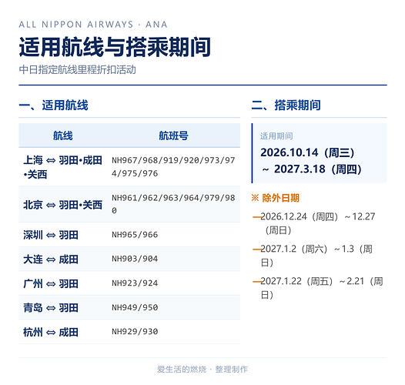Screen dimensions: 405x385
Task: Select excluded period 2026.12.24 ~ 12.27
Action: [318, 223]
